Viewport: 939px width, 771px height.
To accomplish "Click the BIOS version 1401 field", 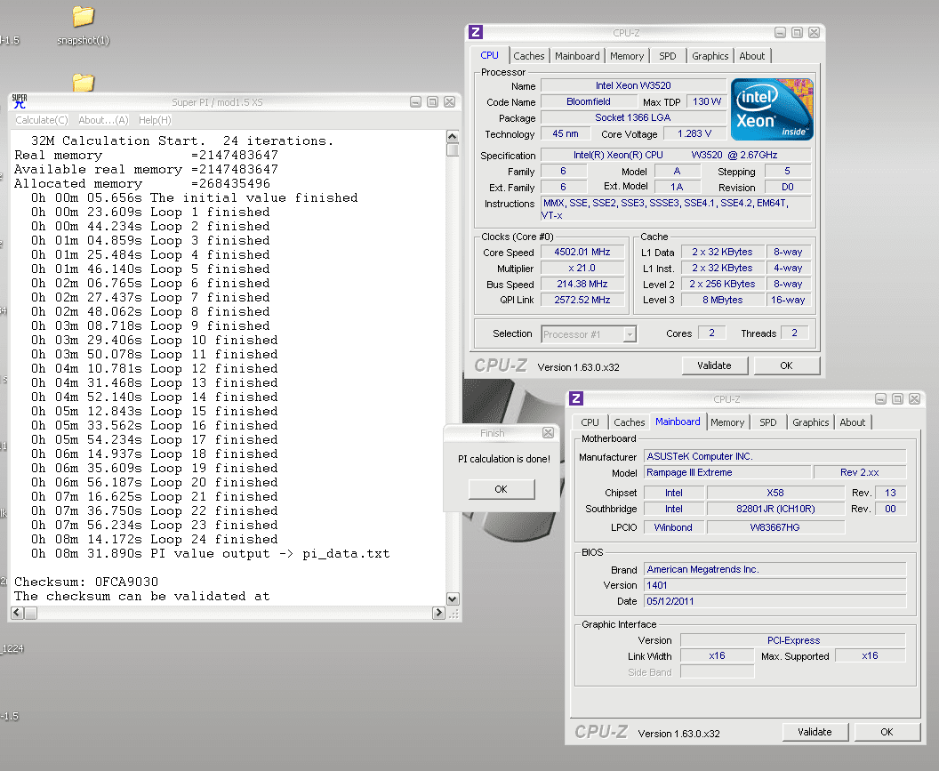I will point(775,585).
